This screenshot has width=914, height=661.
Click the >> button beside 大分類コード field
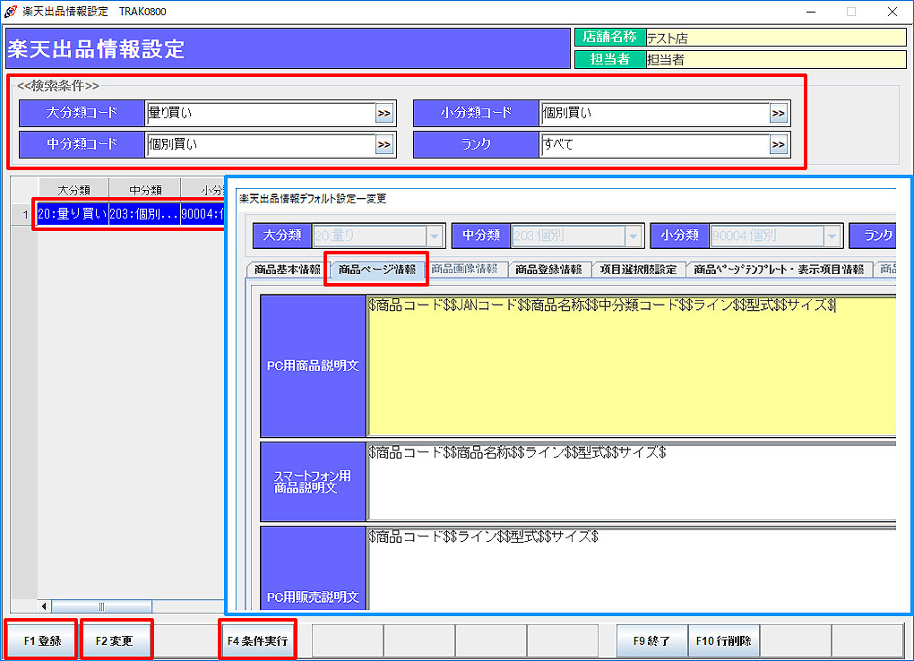[384, 114]
